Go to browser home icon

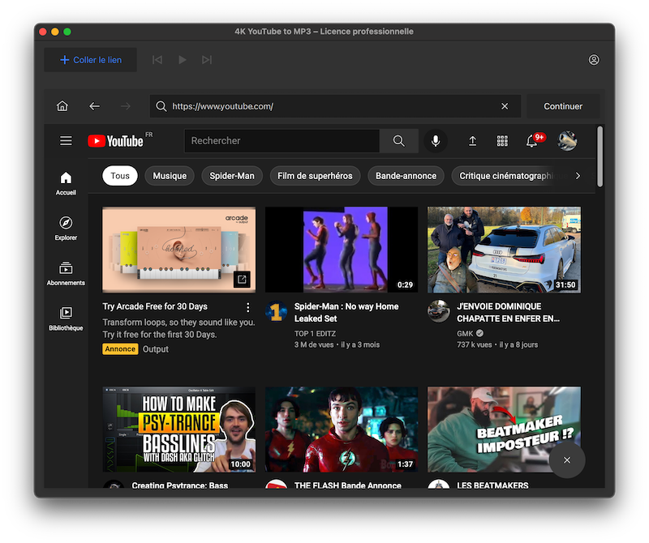pos(62,106)
